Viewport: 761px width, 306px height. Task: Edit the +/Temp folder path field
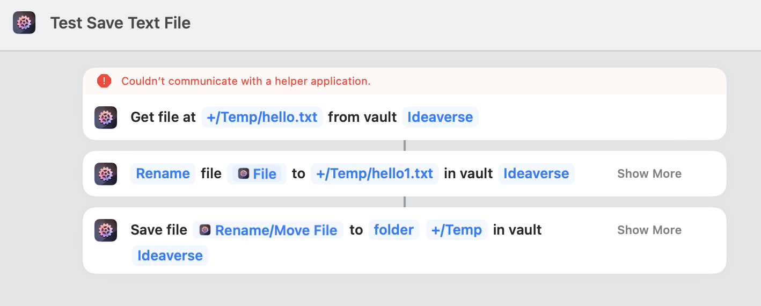pos(456,230)
